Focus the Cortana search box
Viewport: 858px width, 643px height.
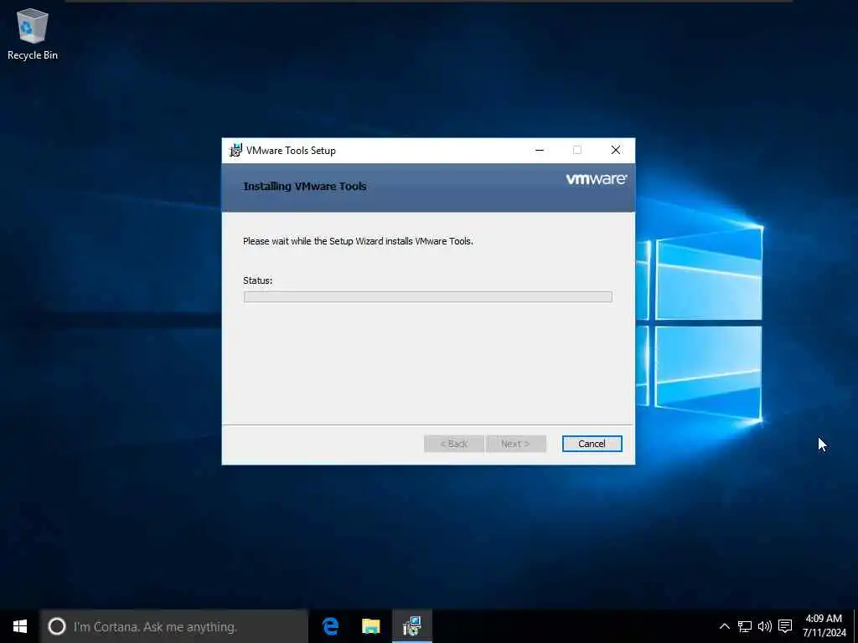(x=174, y=626)
